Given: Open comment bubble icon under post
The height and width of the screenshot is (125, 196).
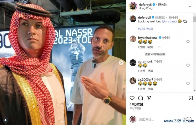Looking at the screenshot, I should (140, 98).
